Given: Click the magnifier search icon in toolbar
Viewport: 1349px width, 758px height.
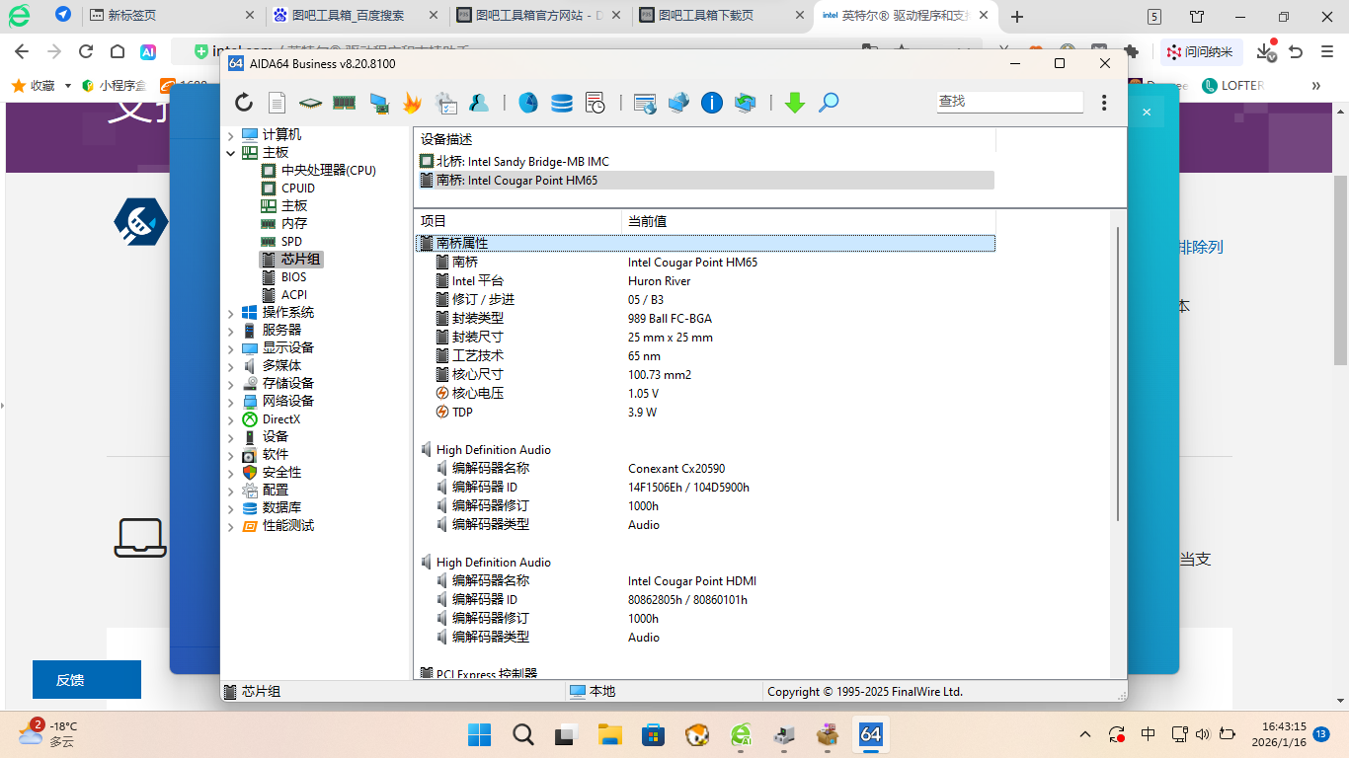Looking at the screenshot, I should click(x=829, y=103).
